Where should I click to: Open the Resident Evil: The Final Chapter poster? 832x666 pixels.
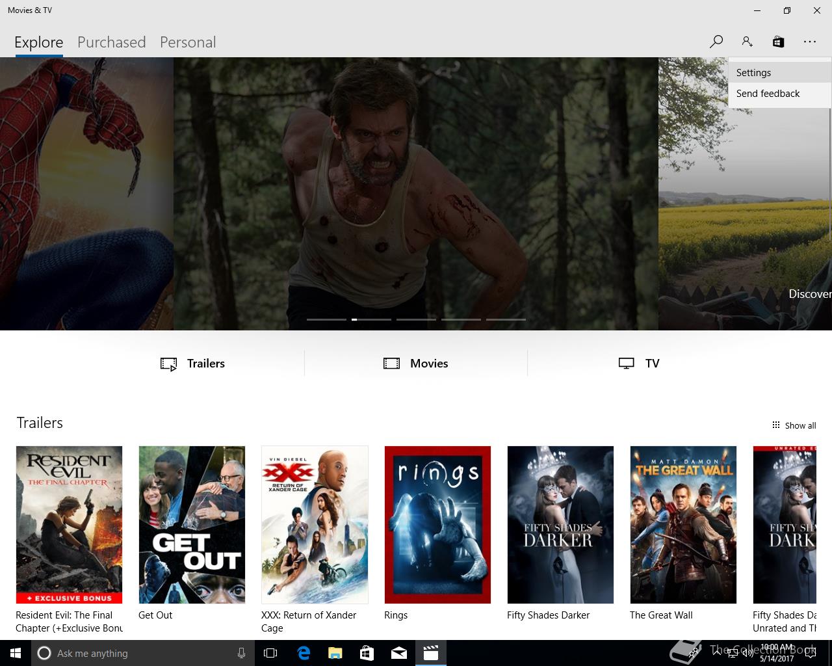coord(69,525)
